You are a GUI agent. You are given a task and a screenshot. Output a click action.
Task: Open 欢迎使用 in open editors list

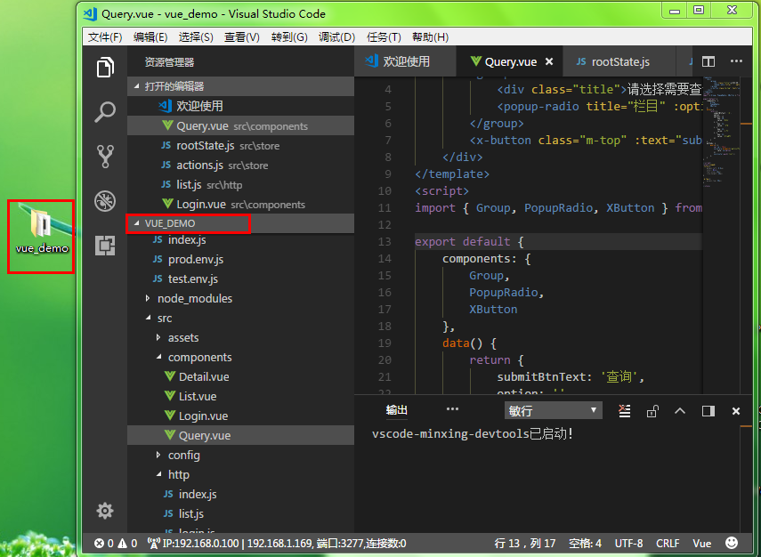tap(240, 106)
